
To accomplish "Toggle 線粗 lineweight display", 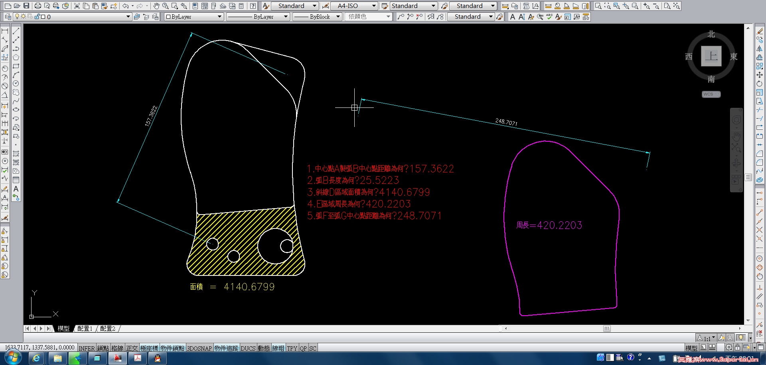I will tap(278, 348).
